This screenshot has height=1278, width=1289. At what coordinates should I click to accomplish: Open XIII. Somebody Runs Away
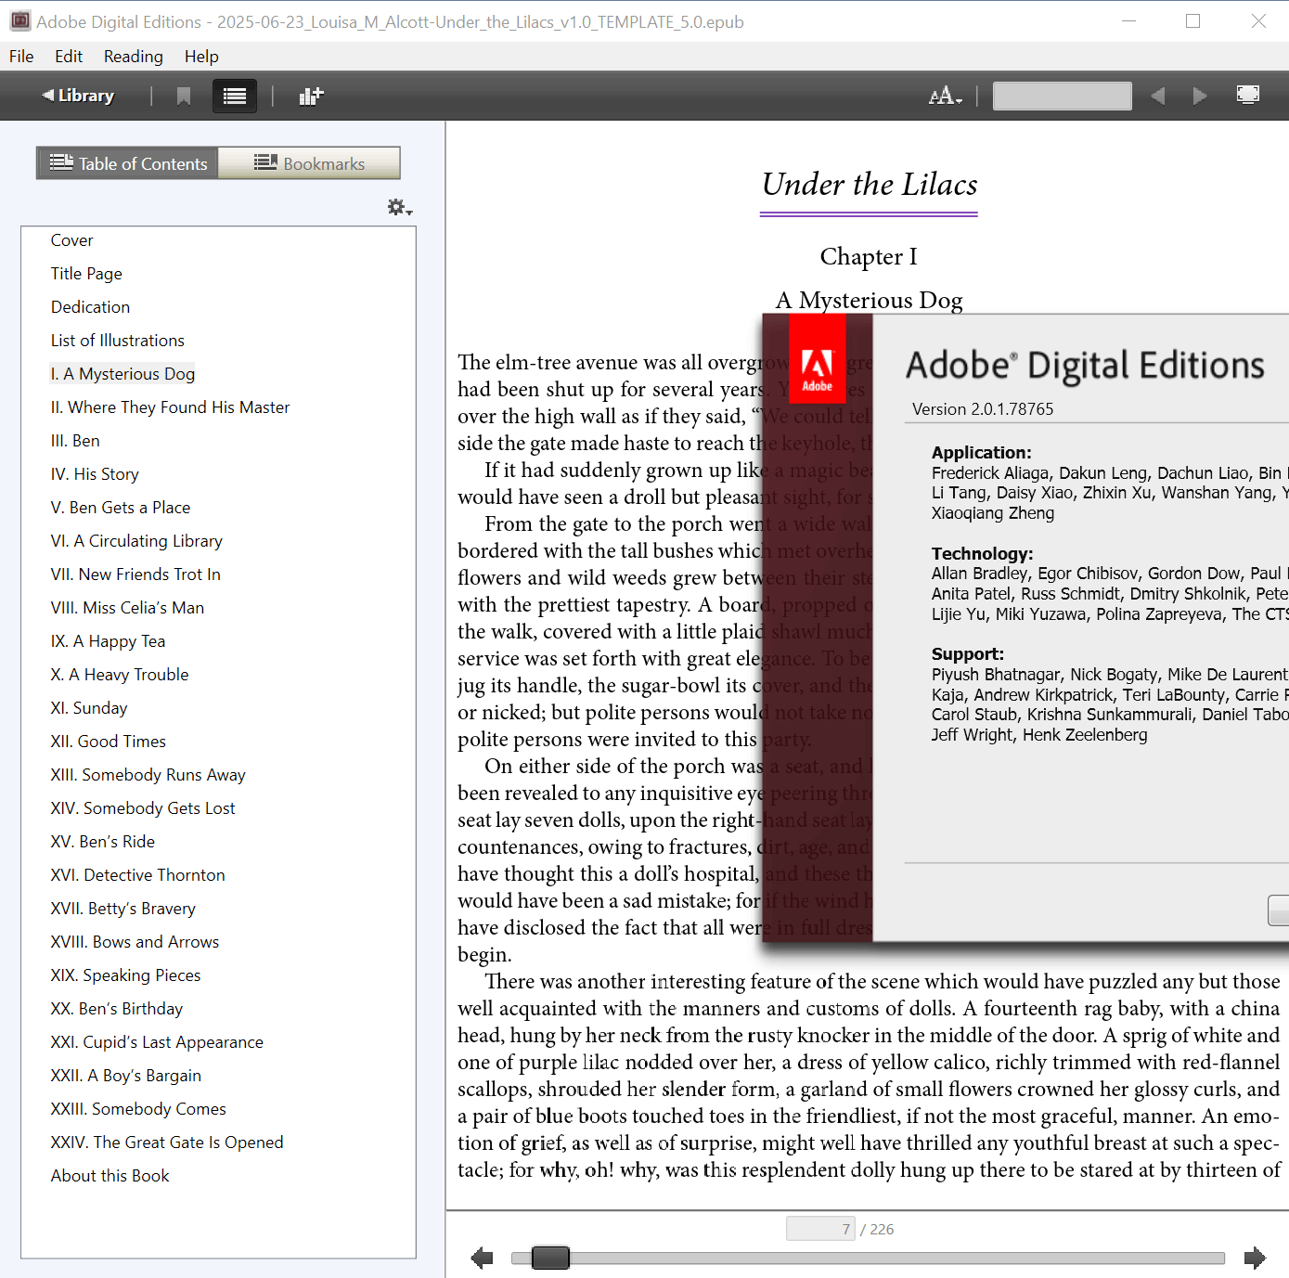point(148,775)
